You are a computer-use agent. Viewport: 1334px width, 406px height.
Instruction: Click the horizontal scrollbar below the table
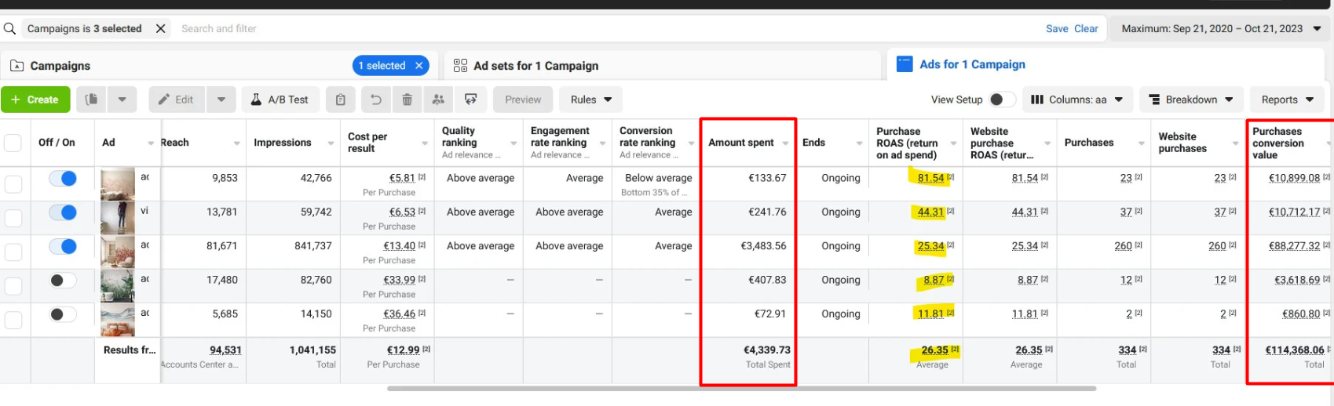741,388
